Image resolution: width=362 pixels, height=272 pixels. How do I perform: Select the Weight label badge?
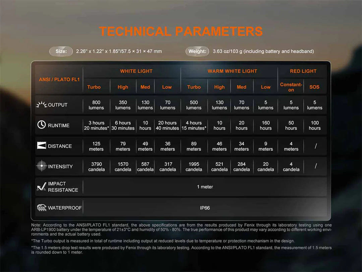click(197, 51)
